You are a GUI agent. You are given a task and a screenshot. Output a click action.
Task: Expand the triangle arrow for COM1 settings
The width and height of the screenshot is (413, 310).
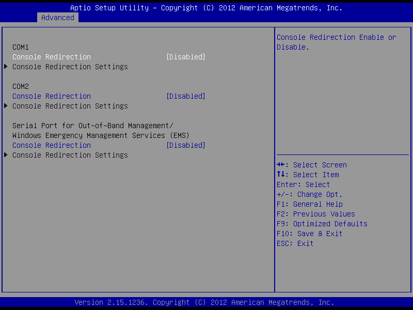(6, 67)
